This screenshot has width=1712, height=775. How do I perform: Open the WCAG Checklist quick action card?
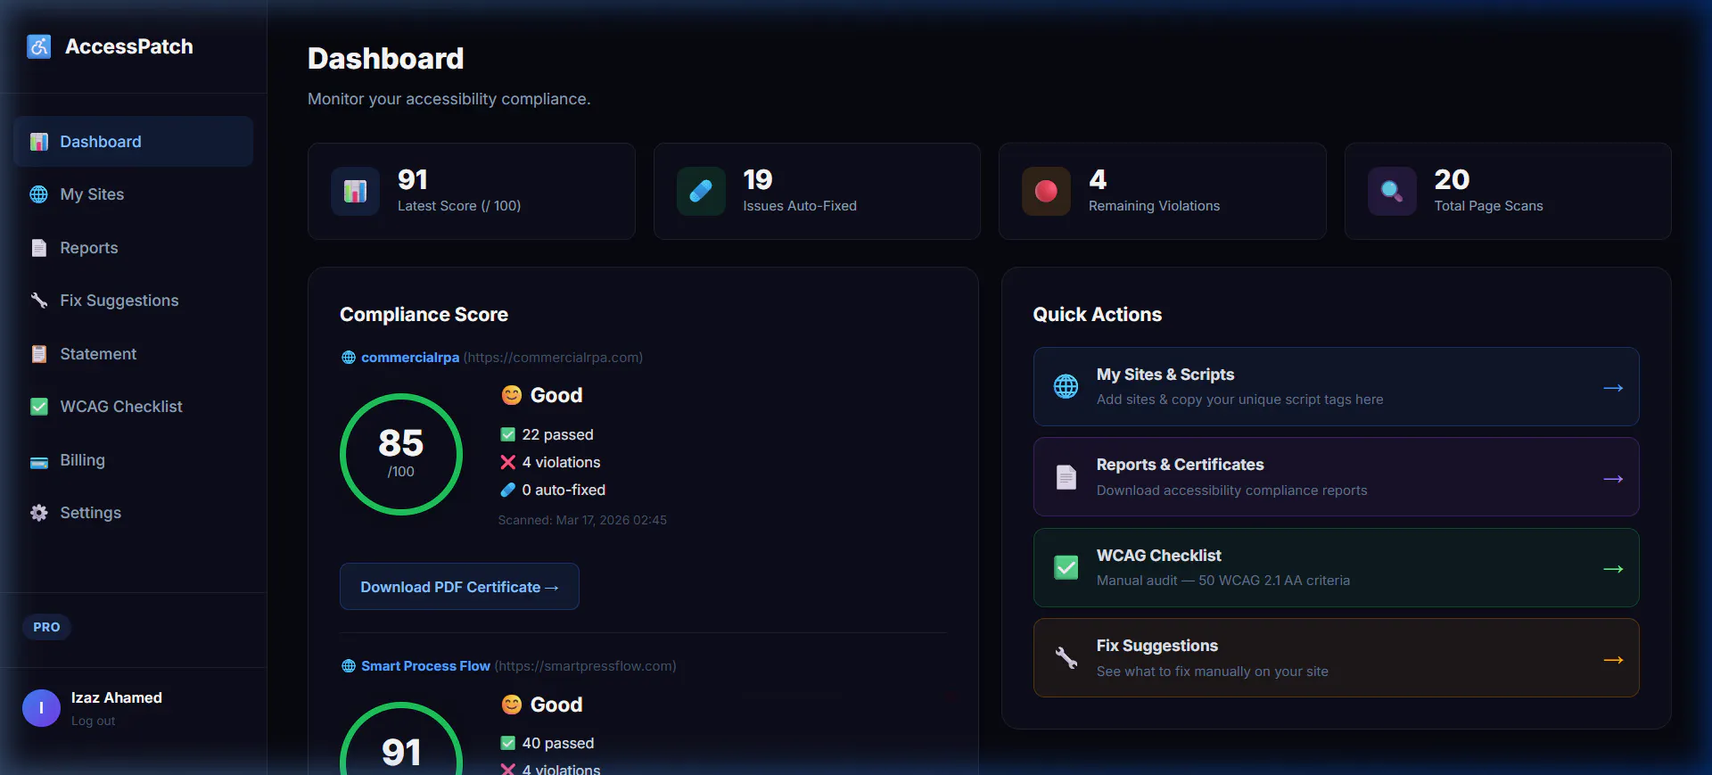coord(1336,568)
